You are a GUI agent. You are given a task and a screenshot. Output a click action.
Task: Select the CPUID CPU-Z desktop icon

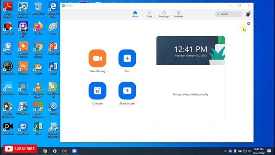pos(23,29)
